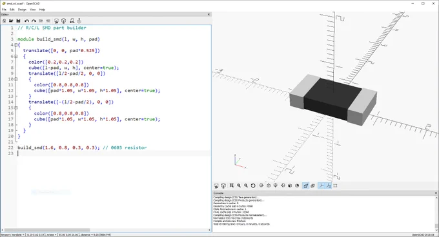This screenshot has width=439, height=237.
Task: Undo the last edit using the toolbar
Action: tap(26, 21)
